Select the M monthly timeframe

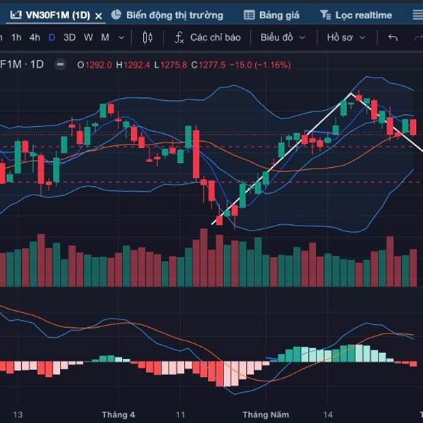coord(105,37)
